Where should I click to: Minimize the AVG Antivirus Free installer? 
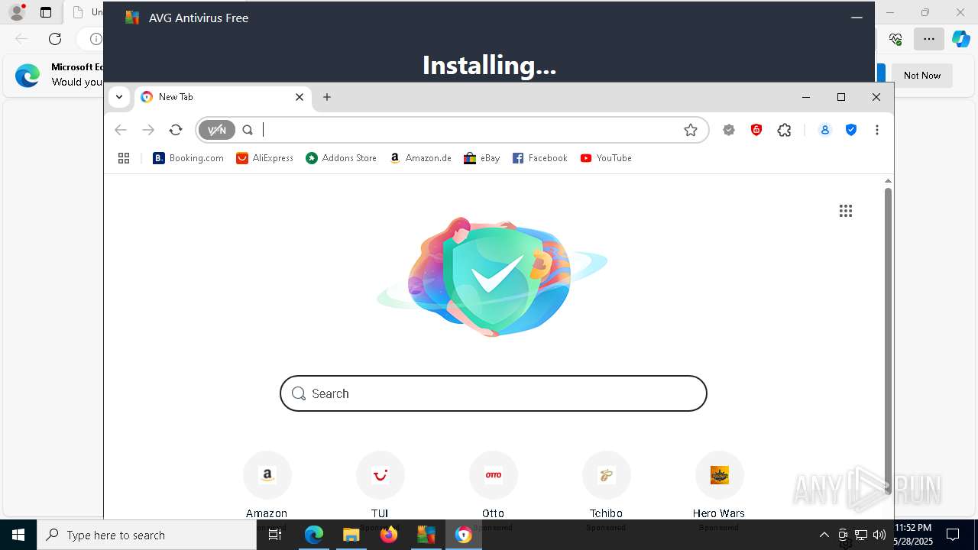coord(857,18)
